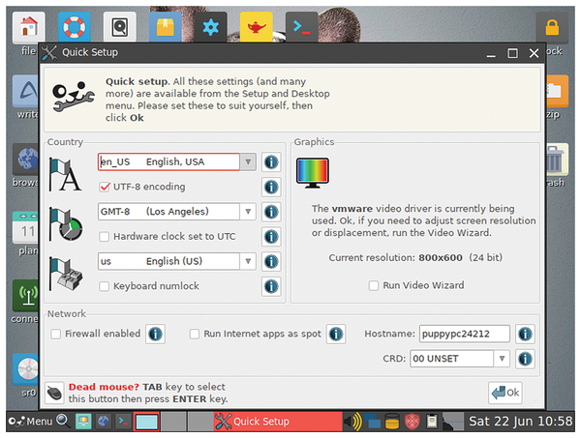Click the Dead mouse icon button

point(54,393)
